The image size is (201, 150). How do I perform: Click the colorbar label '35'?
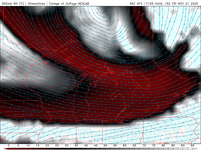point(76,145)
